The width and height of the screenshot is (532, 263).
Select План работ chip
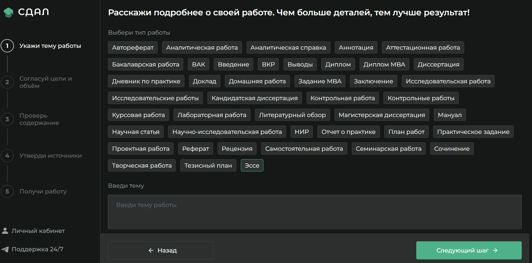click(406, 132)
